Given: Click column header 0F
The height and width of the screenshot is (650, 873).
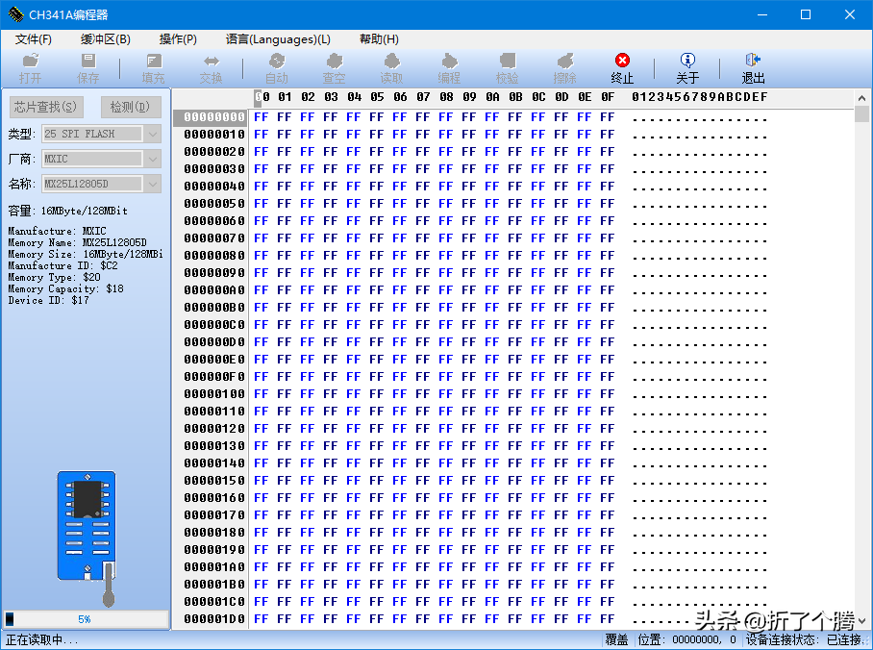Looking at the screenshot, I should point(608,97).
